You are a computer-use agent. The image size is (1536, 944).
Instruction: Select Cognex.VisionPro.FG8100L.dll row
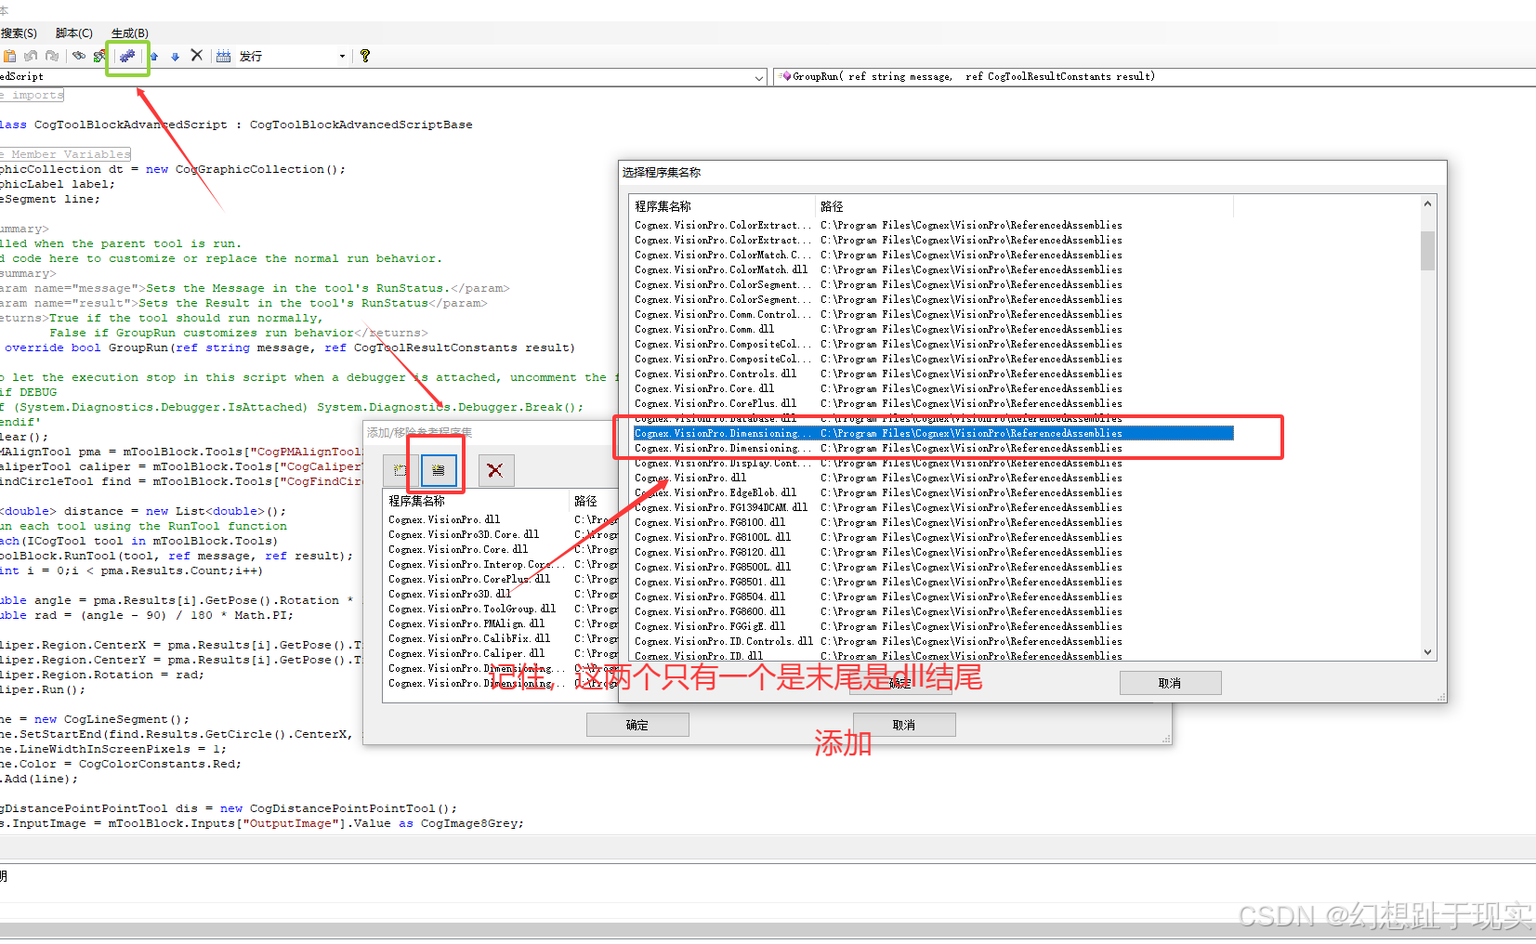click(933, 537)
